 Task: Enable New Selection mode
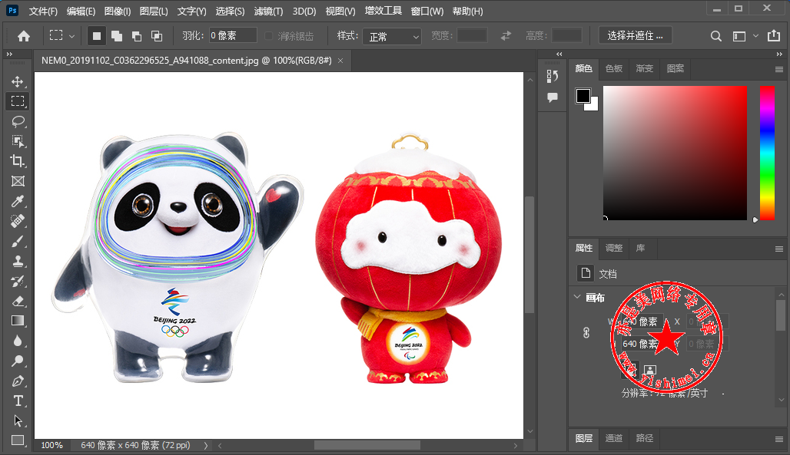[x=96, y=36]
